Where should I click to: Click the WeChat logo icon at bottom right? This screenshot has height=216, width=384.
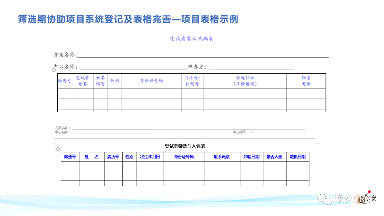(325, 198)
